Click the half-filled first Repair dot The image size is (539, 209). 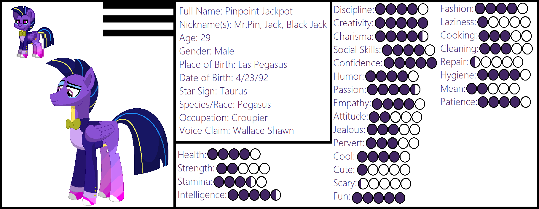point(475,62)
